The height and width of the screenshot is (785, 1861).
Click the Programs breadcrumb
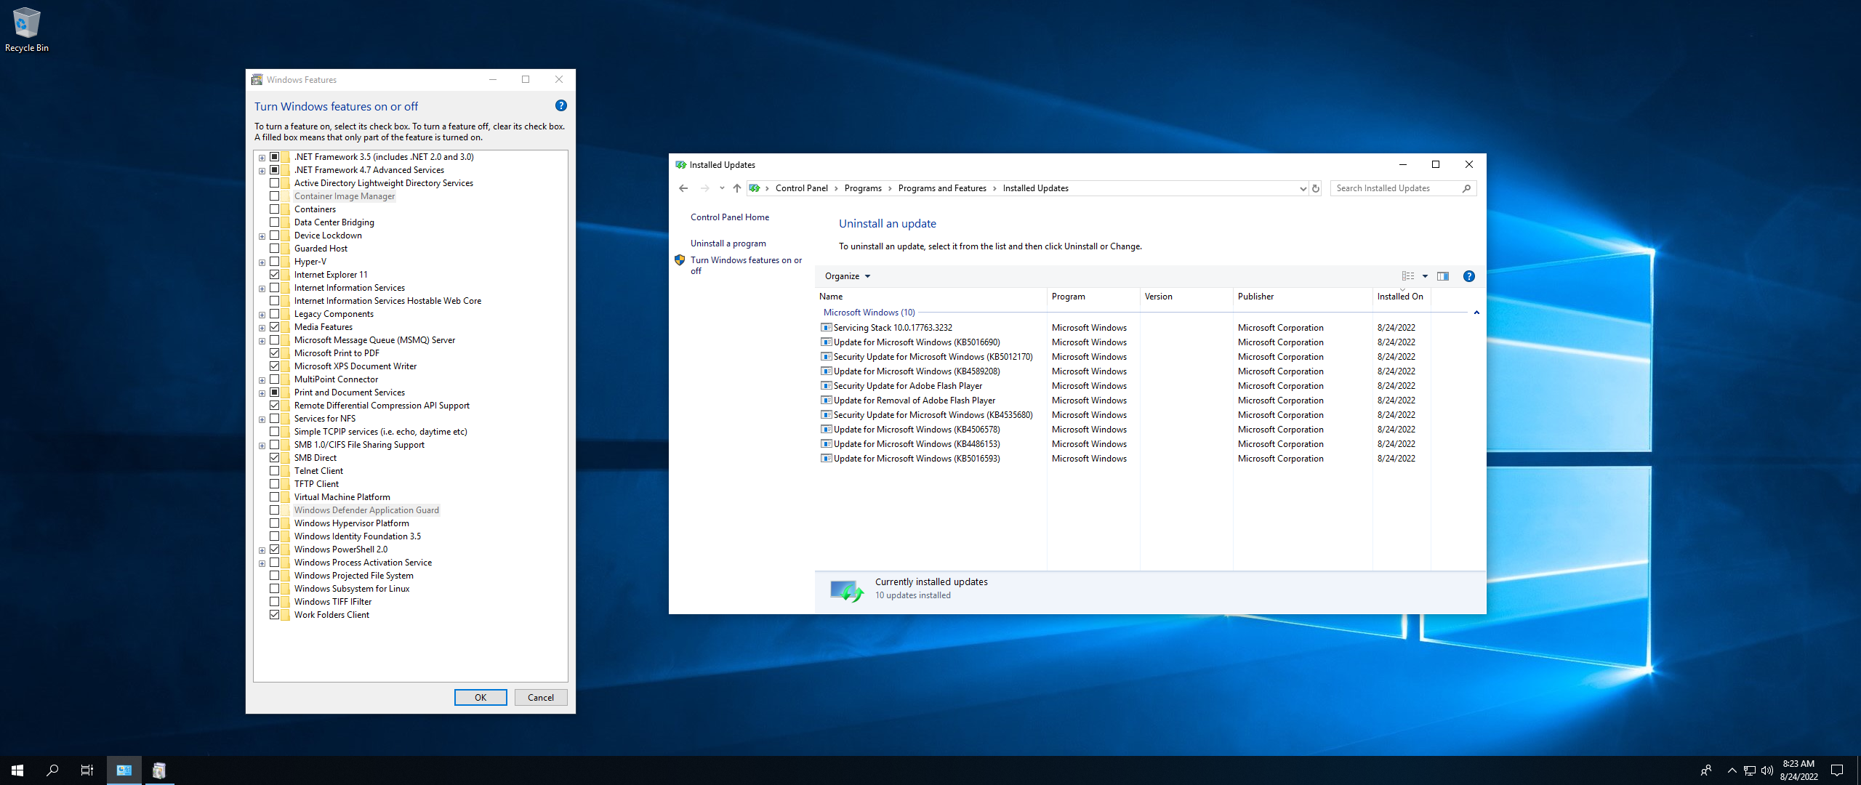pos(863,188)
